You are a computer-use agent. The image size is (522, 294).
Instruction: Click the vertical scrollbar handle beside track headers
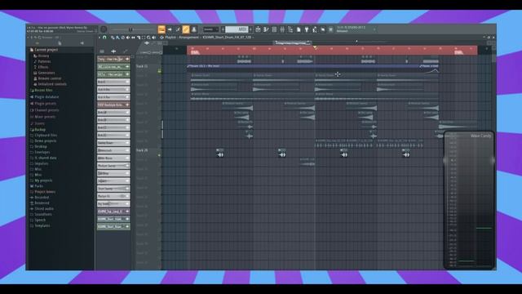coord(162,129)
